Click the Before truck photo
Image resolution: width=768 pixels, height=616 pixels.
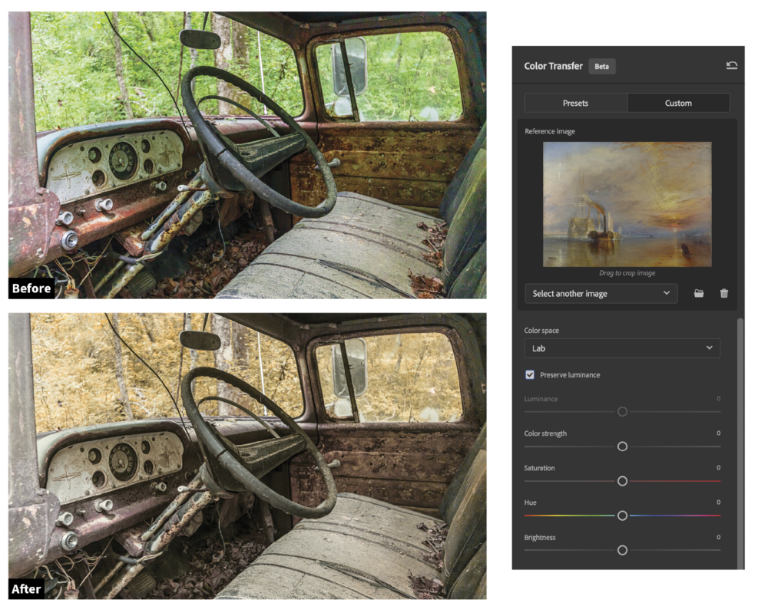coord(247,155)
